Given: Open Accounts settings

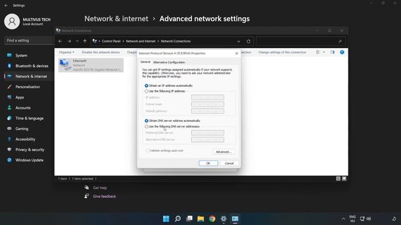Looking at the screenshot, I should pos(28,107).
